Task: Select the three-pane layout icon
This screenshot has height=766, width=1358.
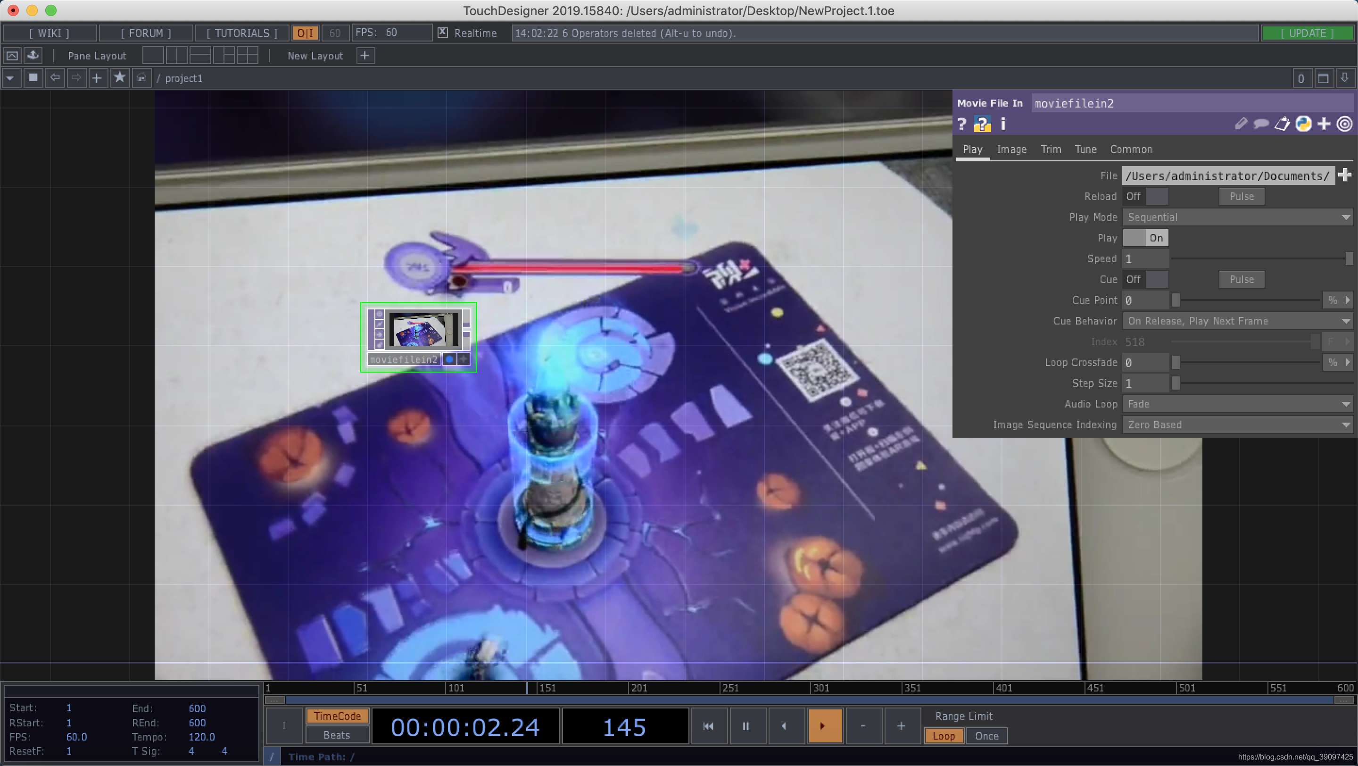Action: coord(224,55)
